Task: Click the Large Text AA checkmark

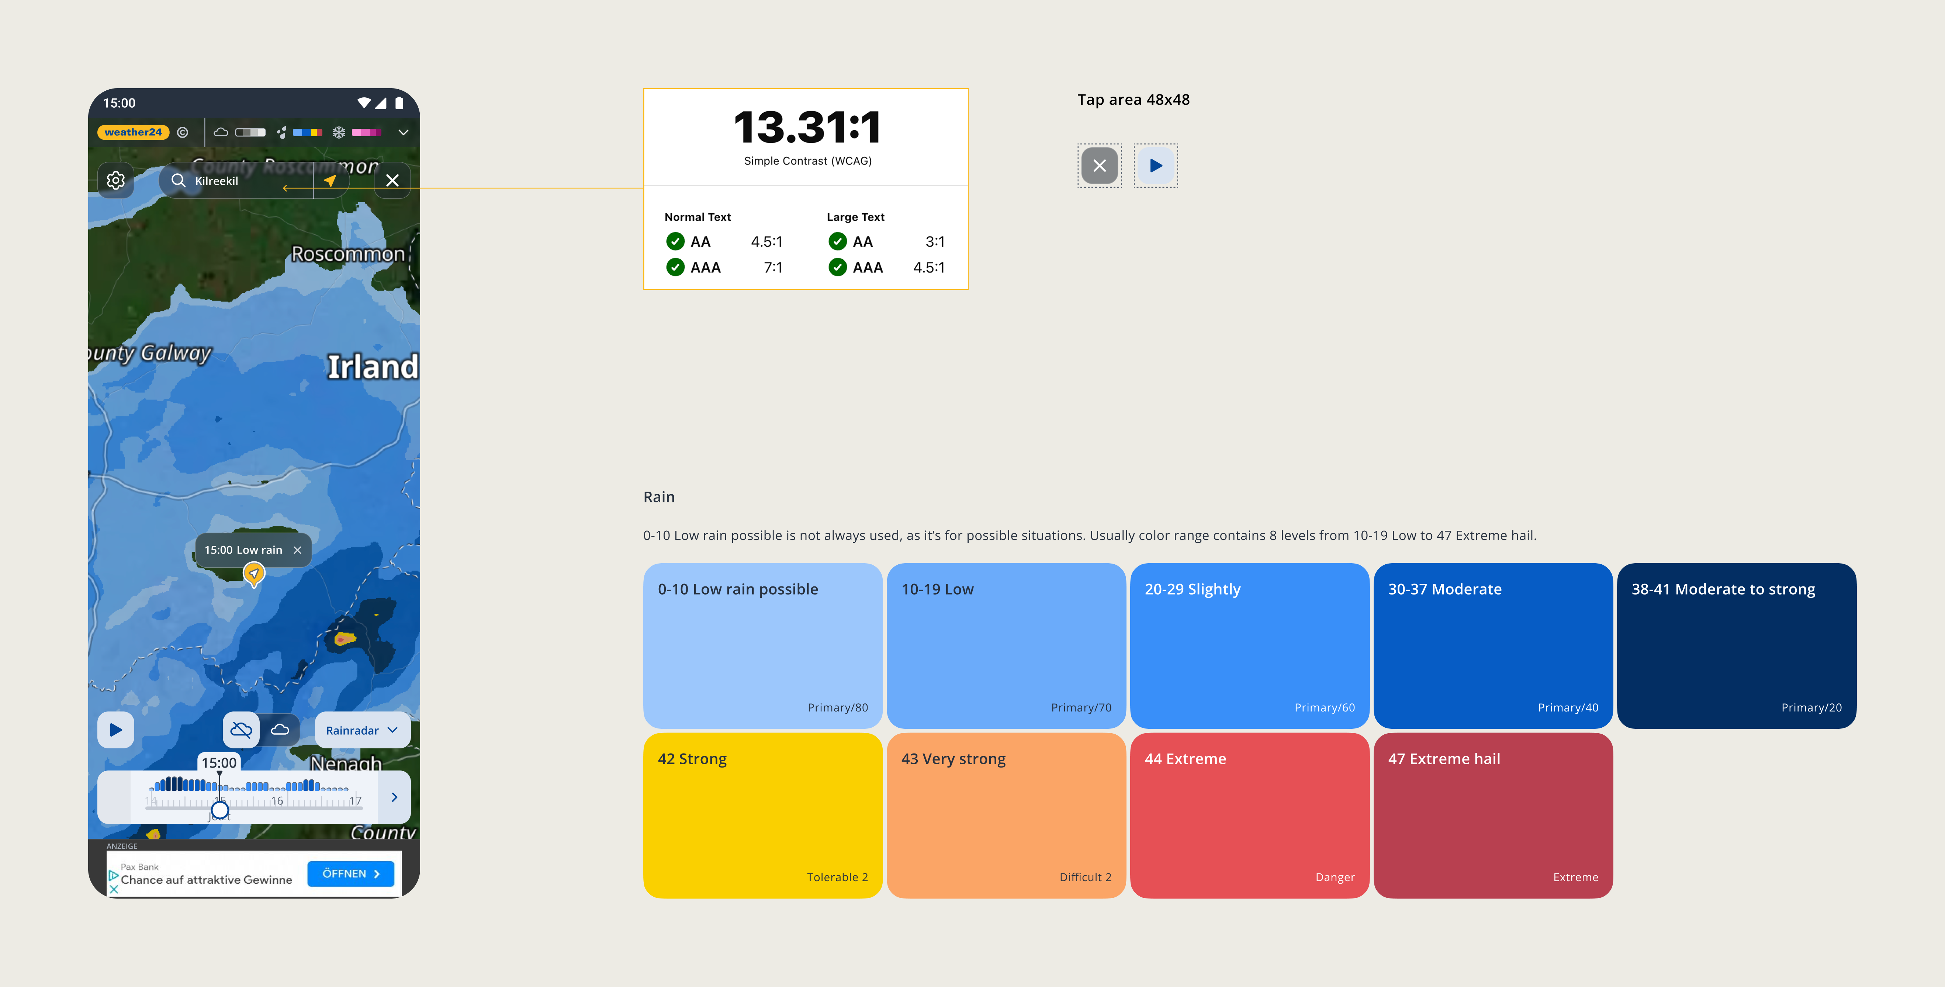Action: [x=837, y=242]
